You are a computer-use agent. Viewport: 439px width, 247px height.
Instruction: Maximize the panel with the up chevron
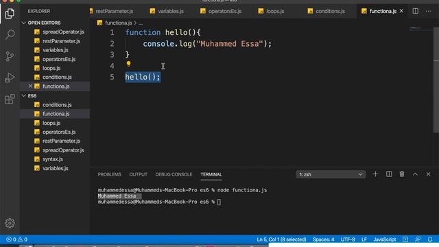pyautogui.click(x=415, y=174)
